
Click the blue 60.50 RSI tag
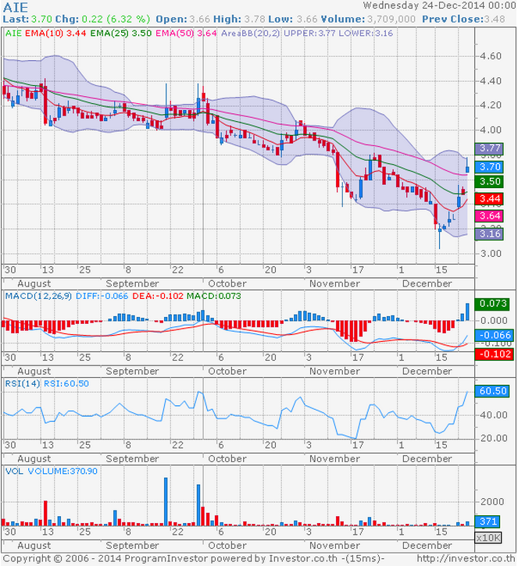click(x=492, y=391)
